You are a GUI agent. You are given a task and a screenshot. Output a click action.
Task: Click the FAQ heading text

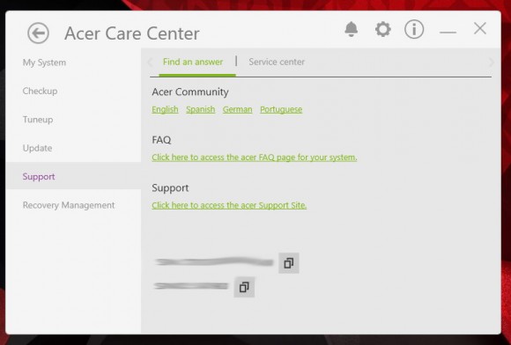pyautogui.click(x=161, y=140)
